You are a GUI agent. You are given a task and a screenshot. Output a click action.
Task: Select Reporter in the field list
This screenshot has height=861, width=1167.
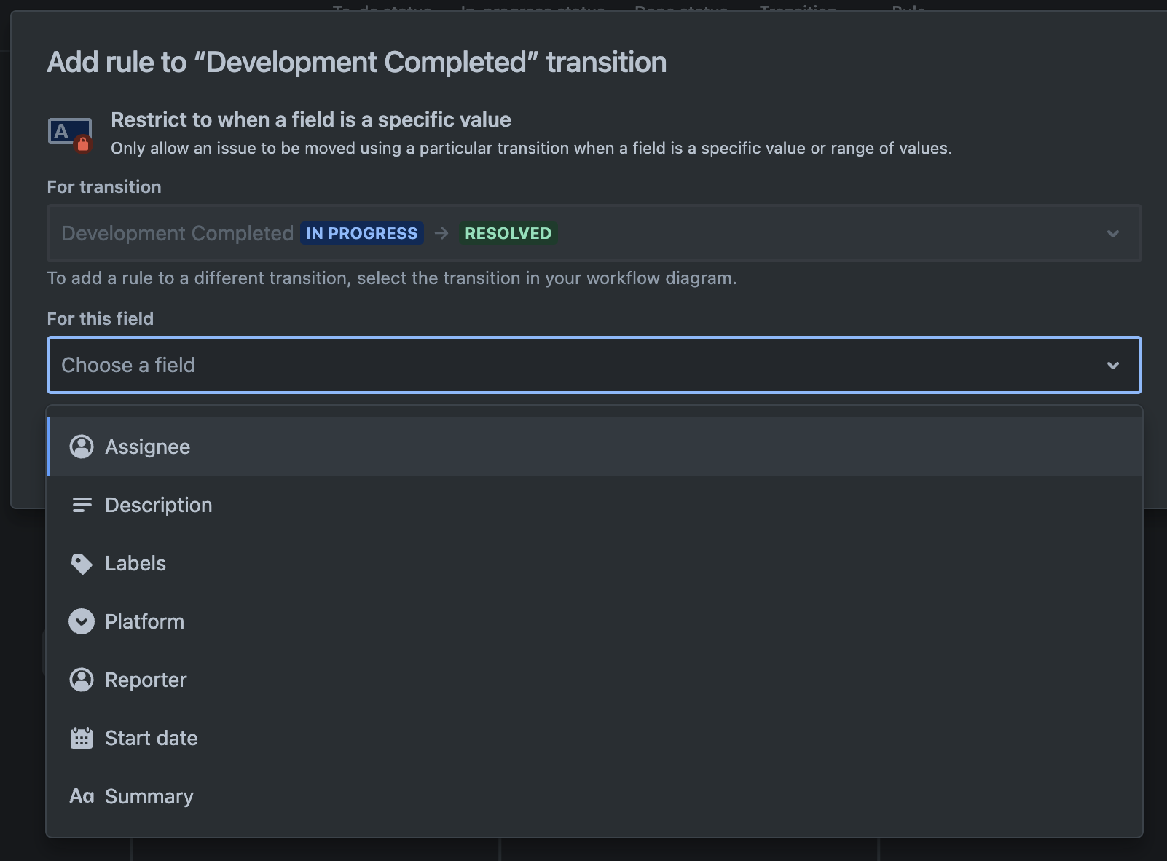(594, 680)
